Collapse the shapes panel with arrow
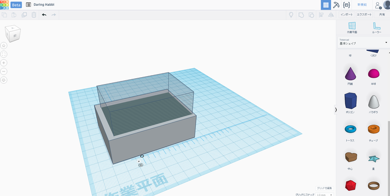The image size is (390, 196). (336, 110)
